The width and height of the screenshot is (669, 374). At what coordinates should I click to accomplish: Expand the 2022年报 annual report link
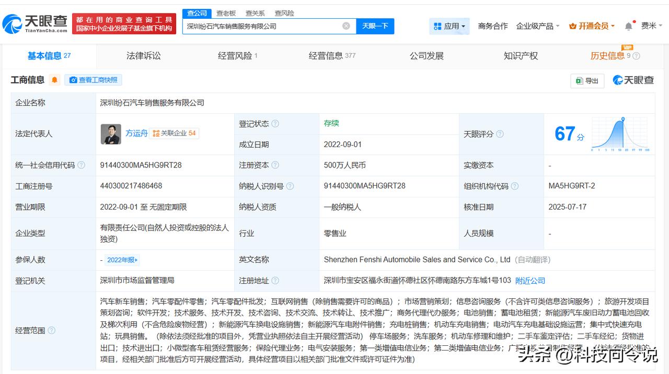click(123, 260)
